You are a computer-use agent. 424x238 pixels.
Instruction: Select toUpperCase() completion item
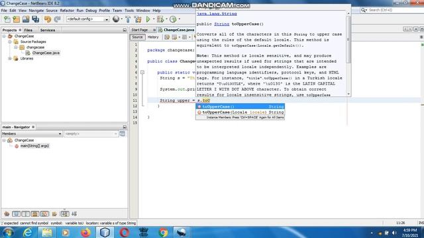click(x=240, y=106)
